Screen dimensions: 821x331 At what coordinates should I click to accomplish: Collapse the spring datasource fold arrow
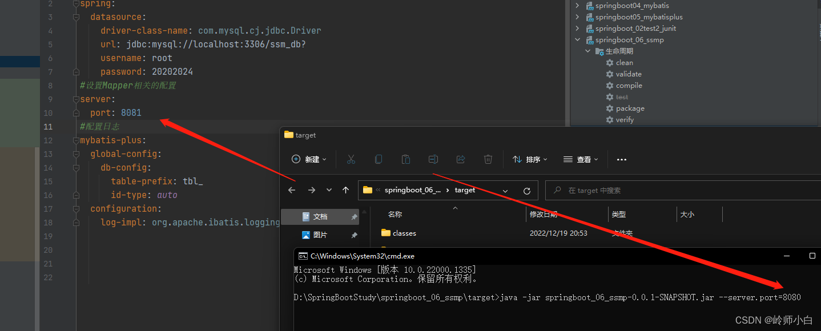coord(76,17)
